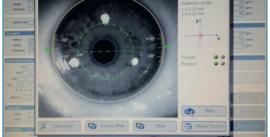Click the 104 µm value field
The height and width of the screenshot is (137, 270).
tap(239, 2)
